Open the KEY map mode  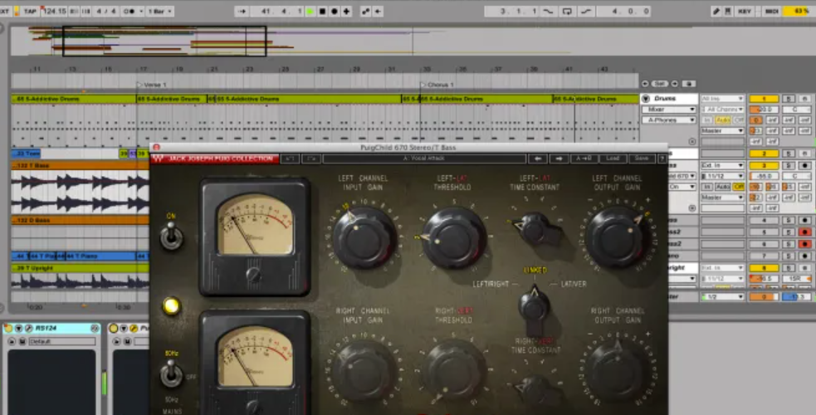click(744, 11)
